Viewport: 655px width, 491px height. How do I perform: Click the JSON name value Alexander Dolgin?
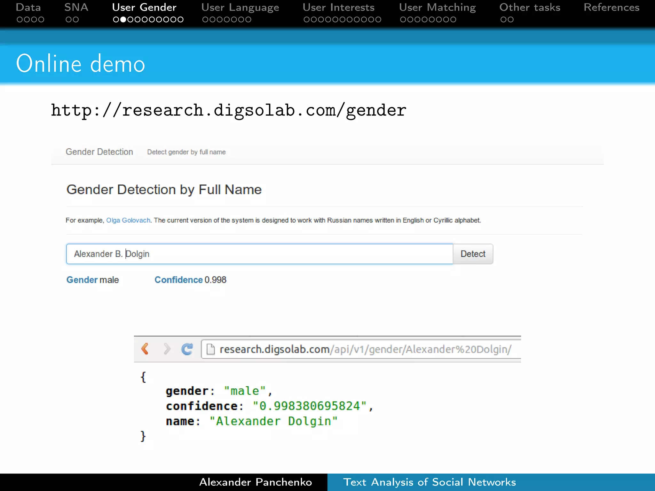click(273, 421)
